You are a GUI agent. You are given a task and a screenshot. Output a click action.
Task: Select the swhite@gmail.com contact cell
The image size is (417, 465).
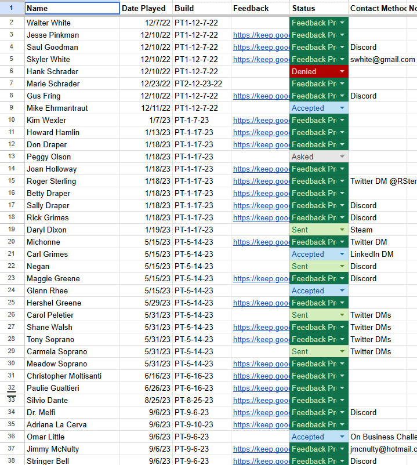pyautogui.click(x=383, y=59)
